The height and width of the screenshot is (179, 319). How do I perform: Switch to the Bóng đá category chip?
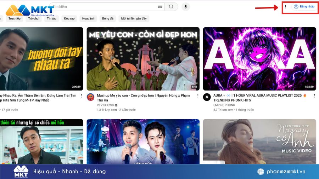pos(108,19)
